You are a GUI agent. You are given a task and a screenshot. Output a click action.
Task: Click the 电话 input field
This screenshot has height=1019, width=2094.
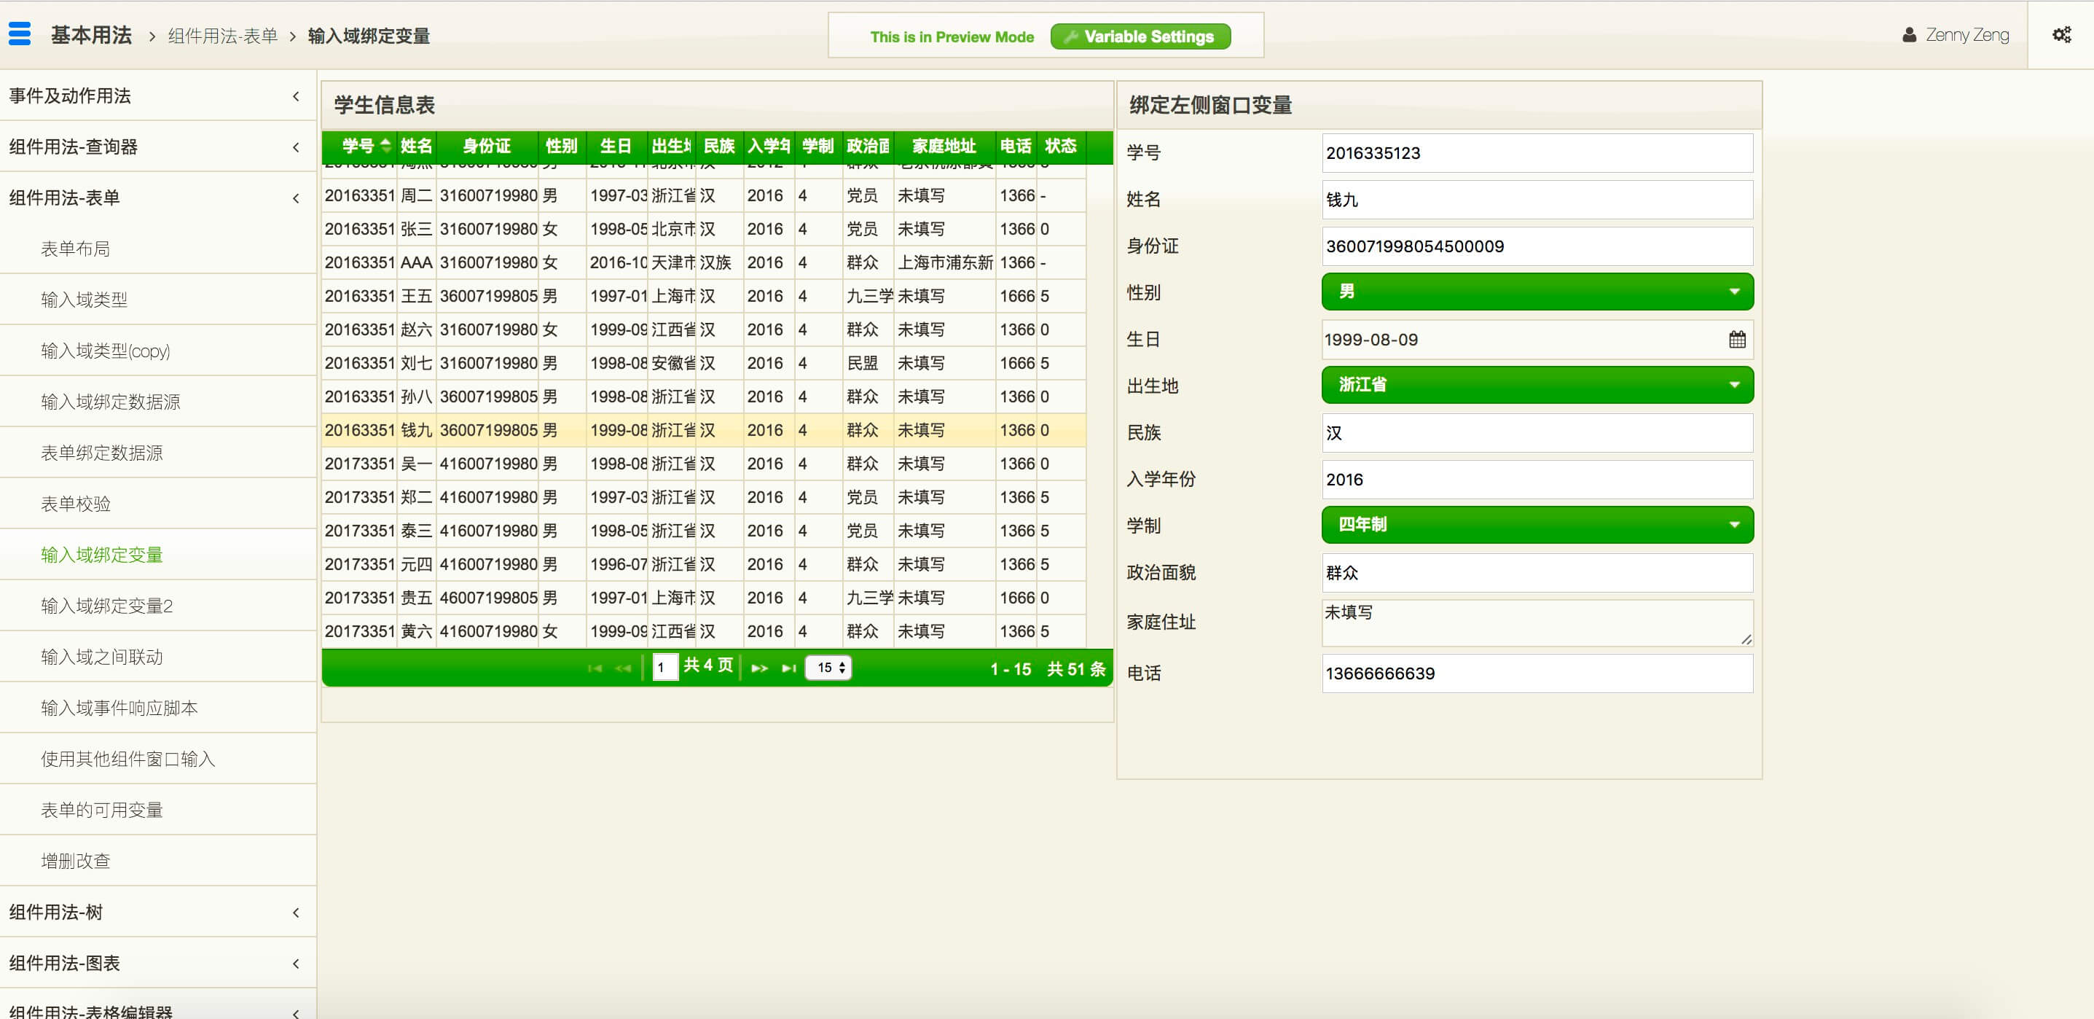(x=1537, y=674)
